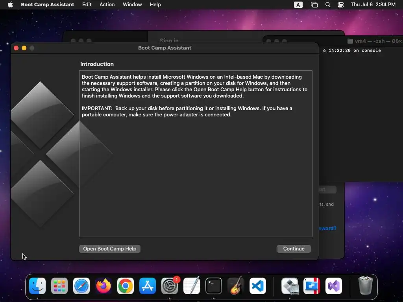The height and width of the screenshot is (302, 403).
Task: Click the password link in background window
Action: (328, 228)
